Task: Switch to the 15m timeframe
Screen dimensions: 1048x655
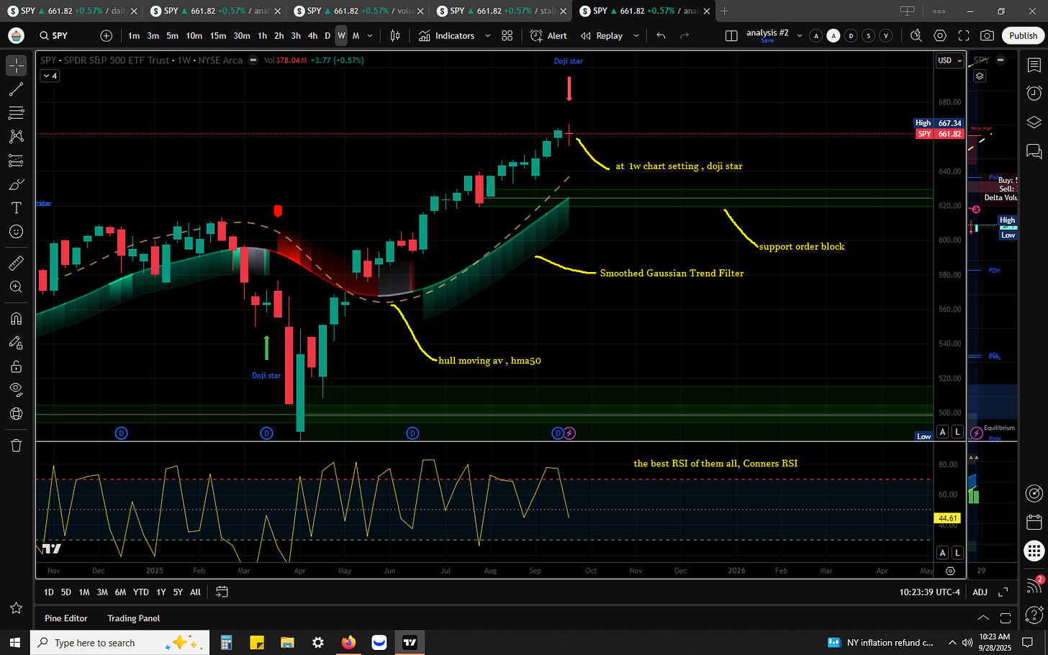Action: pos(218,35)
